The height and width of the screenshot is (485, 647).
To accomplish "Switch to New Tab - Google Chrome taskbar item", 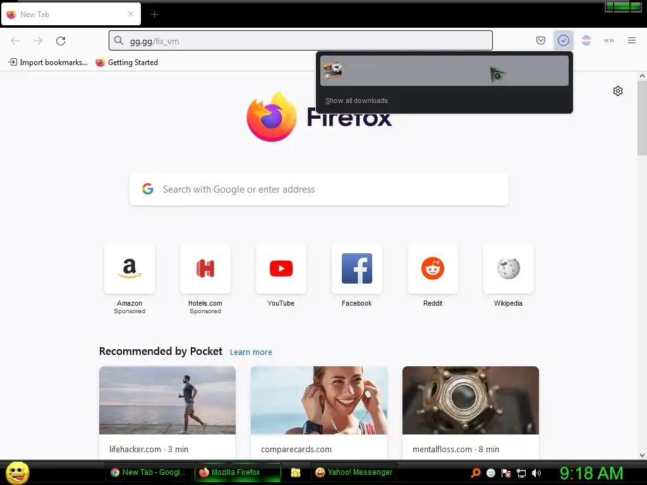I will tap(148, 472).
